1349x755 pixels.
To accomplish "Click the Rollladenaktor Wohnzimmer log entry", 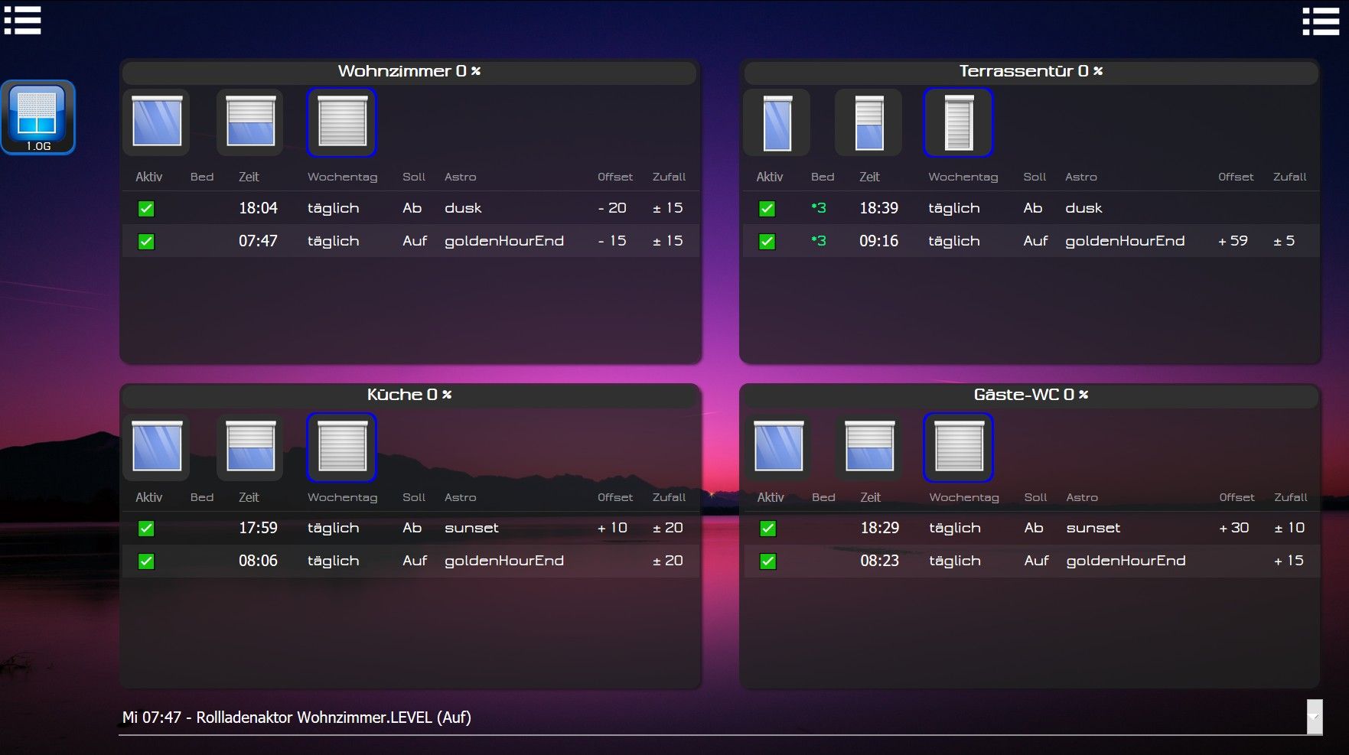I will click(x=297, y=718).
